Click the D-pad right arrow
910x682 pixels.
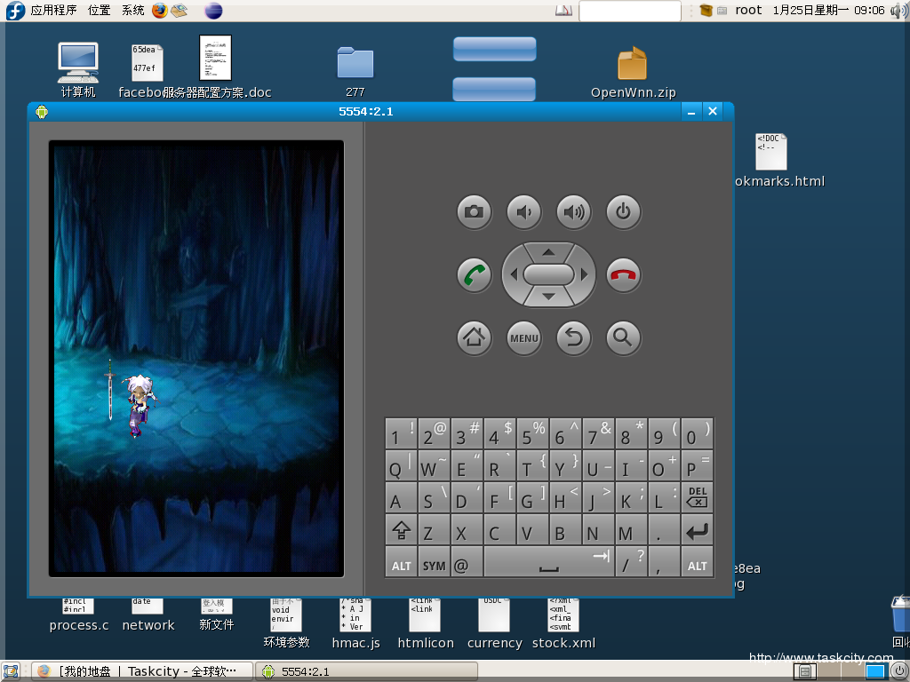click(584, 275)
